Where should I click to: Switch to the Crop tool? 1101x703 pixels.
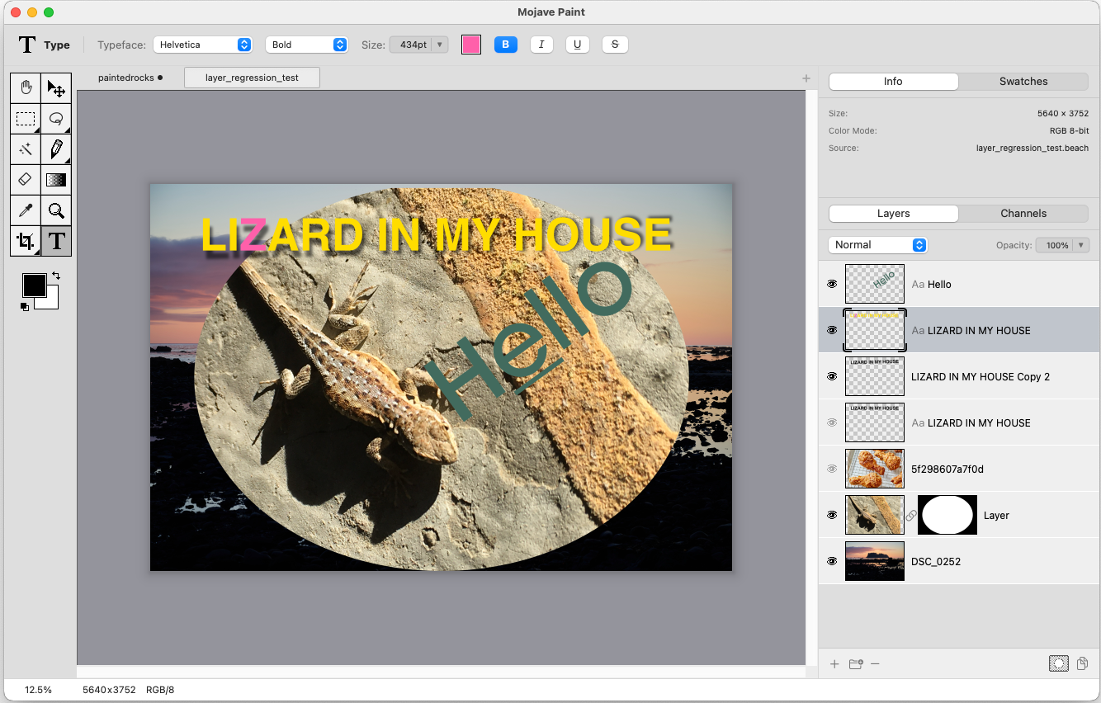(26, 241)
